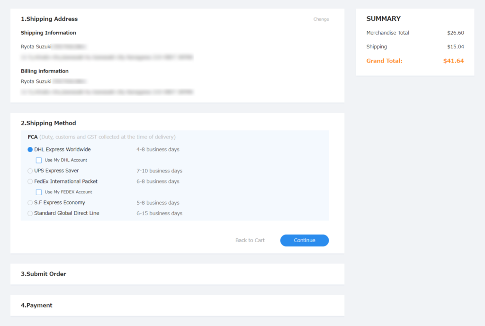Click the FCA duty and customs notice
The image size is (485, 326).
[x=102, y=137]
